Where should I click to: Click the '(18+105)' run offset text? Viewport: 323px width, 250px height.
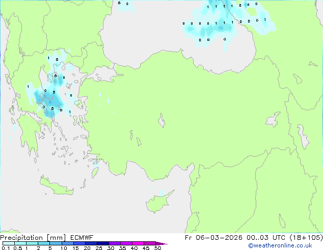click(306, 238)
